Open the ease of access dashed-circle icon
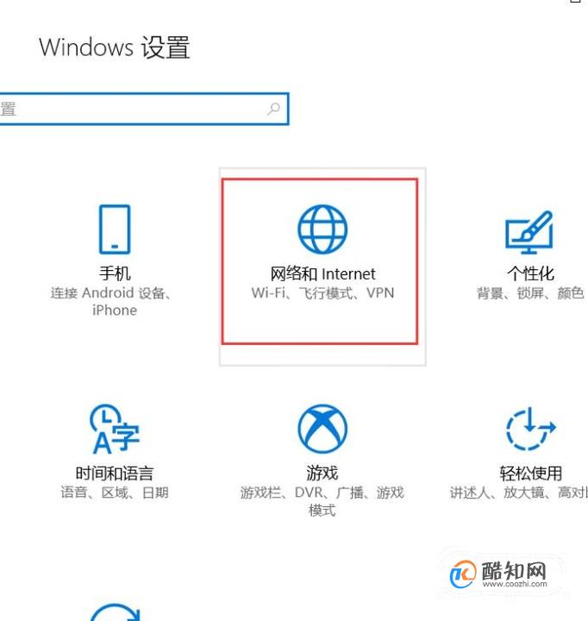This screenshot has width=588, height=621. coord(530,429)
